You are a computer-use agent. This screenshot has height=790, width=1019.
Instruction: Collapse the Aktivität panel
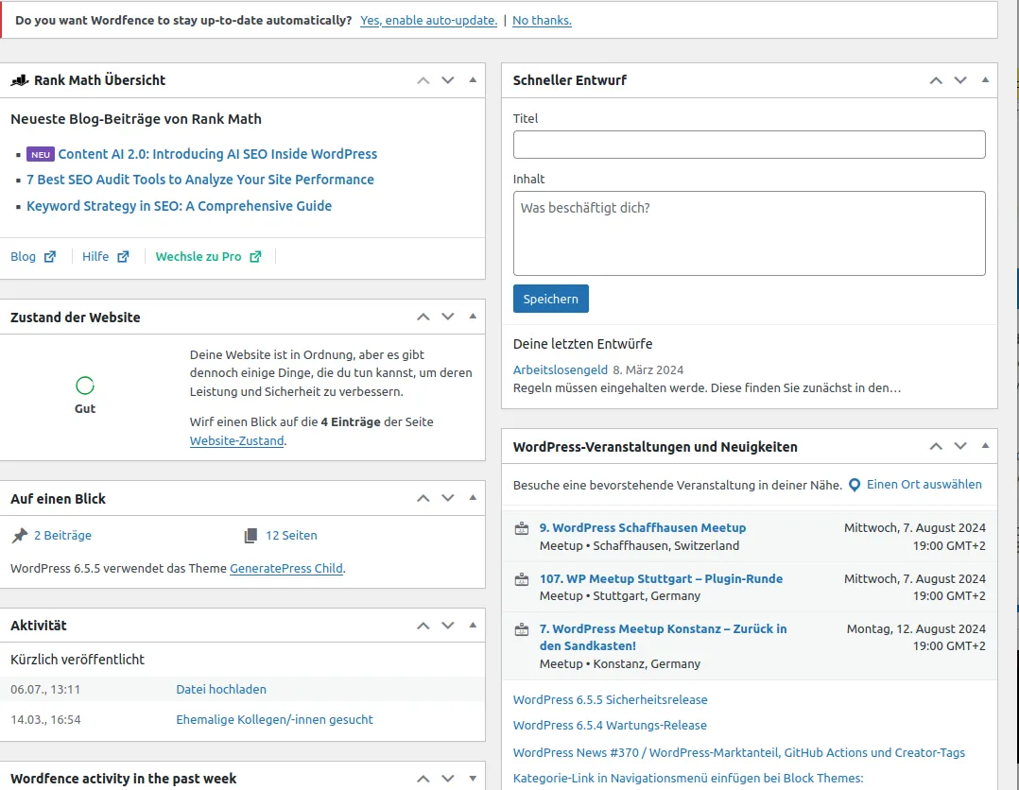coord(473,625)
